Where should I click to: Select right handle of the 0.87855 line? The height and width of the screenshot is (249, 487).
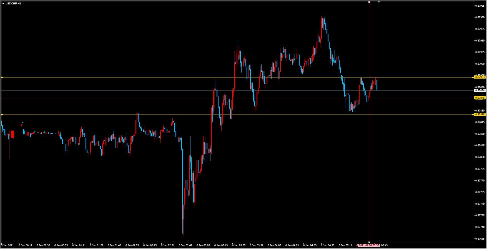point(473,115)
